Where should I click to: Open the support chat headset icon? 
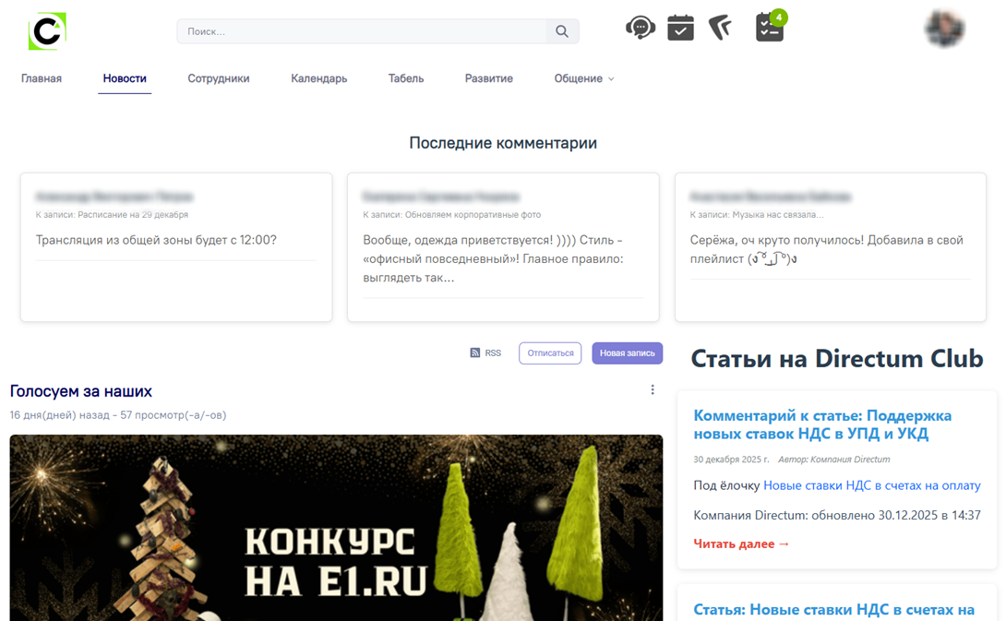coord(640,29)
